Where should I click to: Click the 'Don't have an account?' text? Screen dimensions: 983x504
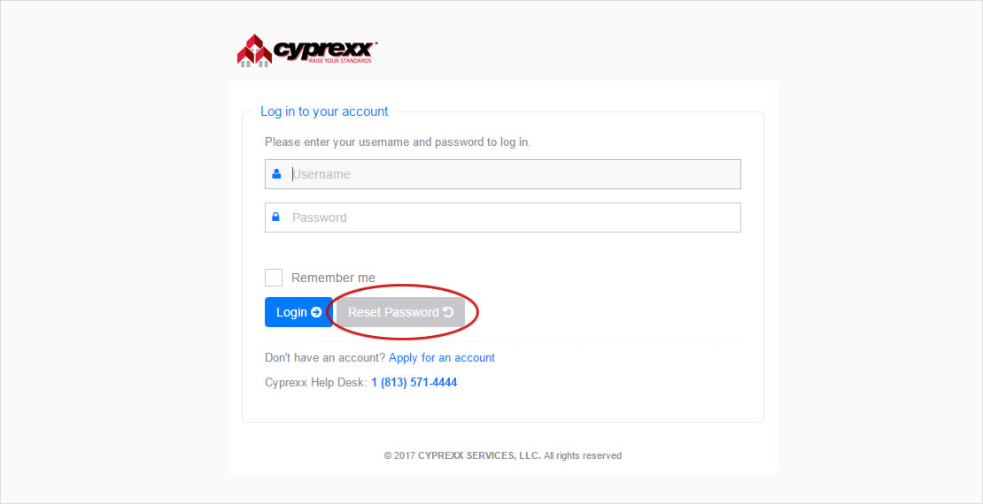point(324,358)
